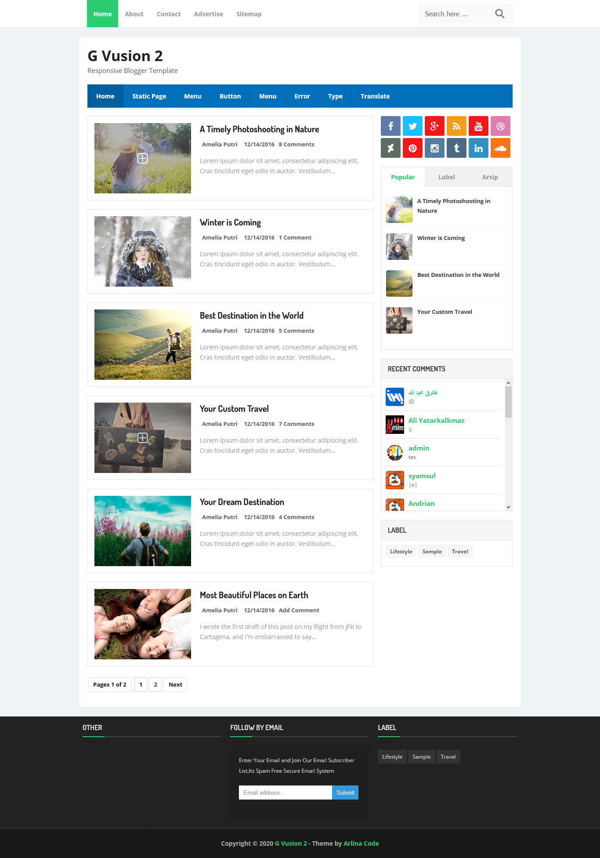Open the Google Plus social icon

tap(434, 126)
